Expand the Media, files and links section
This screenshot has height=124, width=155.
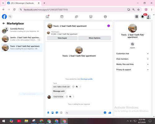tap(132, 64)
